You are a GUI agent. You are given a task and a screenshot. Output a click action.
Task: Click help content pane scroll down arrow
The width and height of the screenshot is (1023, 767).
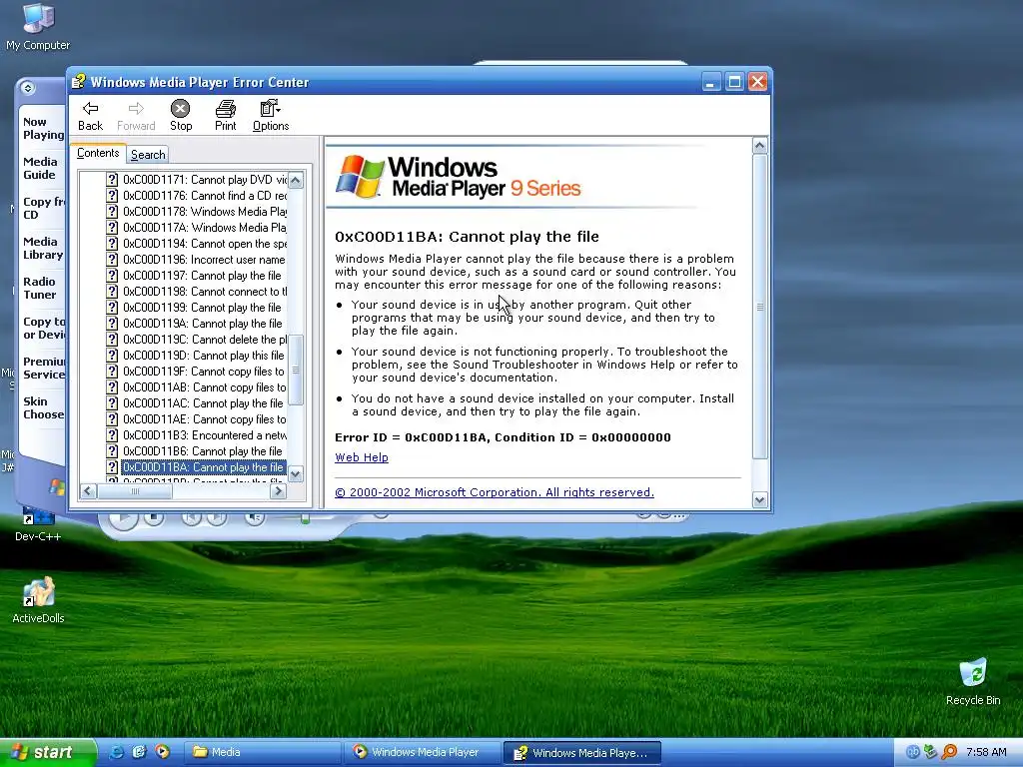[759, 500]
